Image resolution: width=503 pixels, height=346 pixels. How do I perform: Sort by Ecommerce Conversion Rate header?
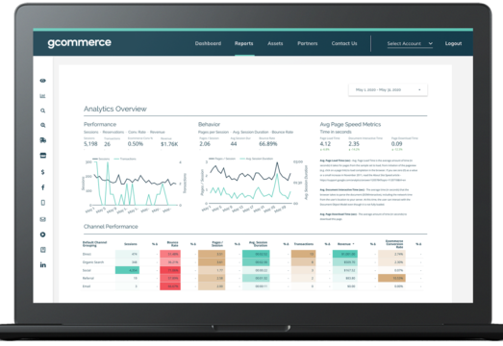394,244
